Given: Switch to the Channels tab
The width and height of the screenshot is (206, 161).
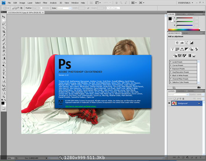Looking at the screenshot, I should (181, 91).
